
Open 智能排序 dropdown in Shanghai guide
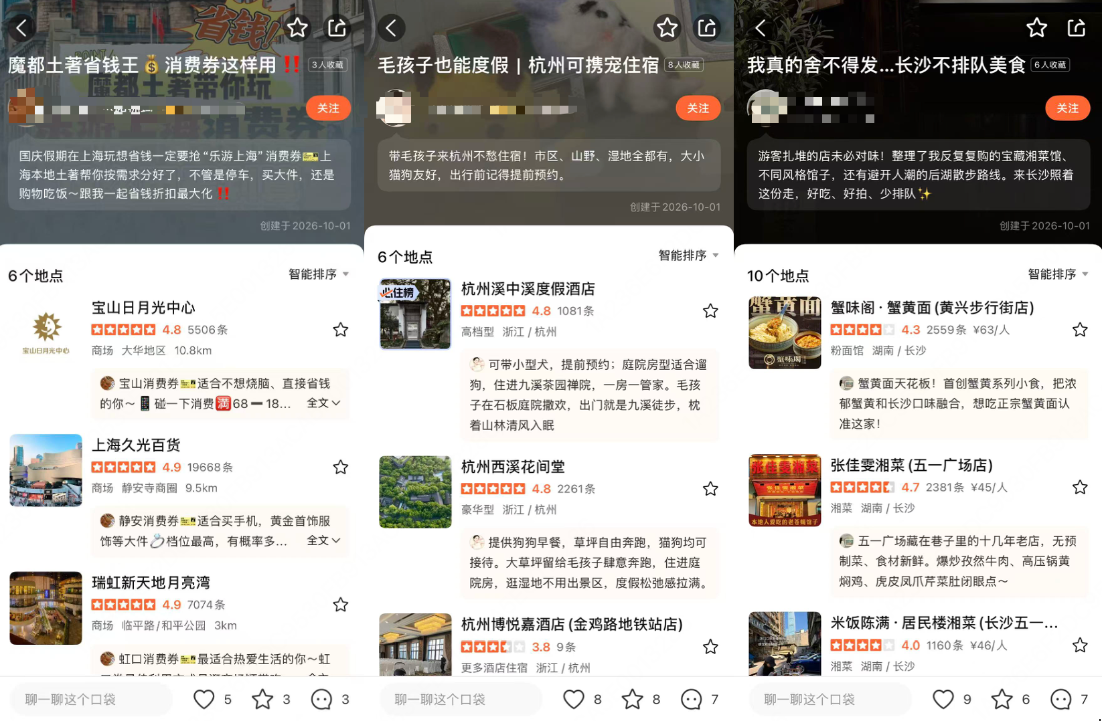coord(319,274)
